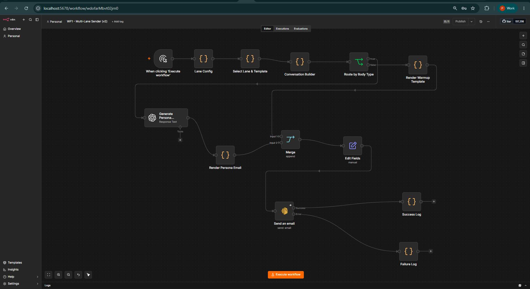Click the 197,298 star count
This screenshot has width=530, height=289.
pyautogui.click(x=520, y=21)
